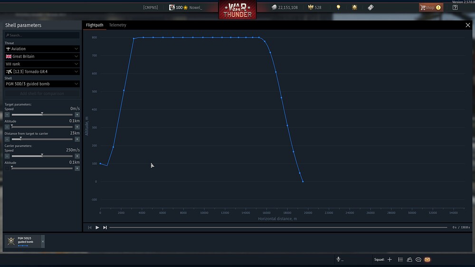Increase distance from target to carrier
This screenshot has height=267, width=475.
coord(77,139)
